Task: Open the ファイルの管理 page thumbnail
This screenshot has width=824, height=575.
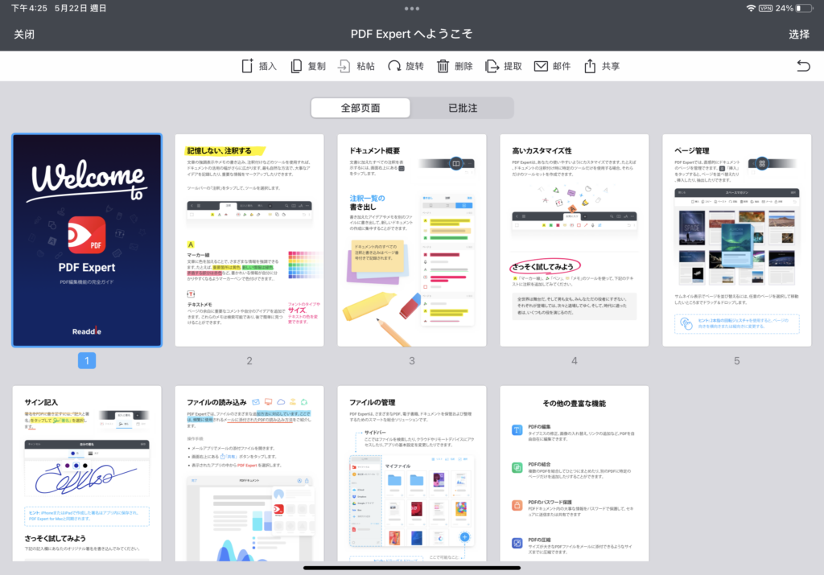Action: pyautogui.click(x=412, y=474)
